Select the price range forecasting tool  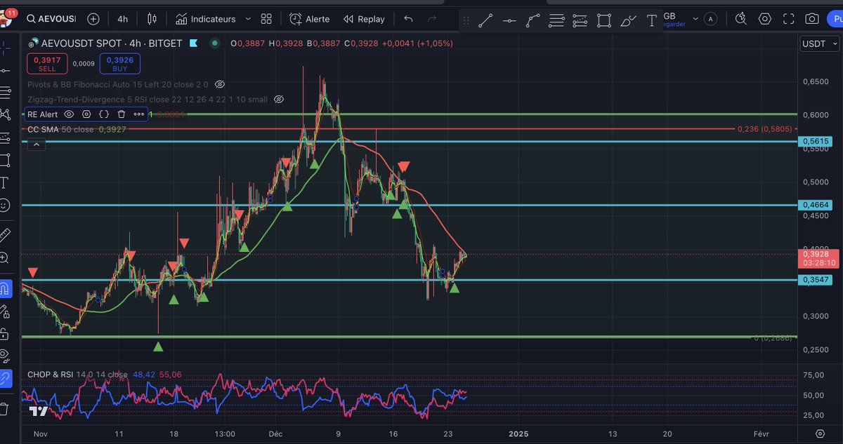pyautogui.click(x=580, y=21)
